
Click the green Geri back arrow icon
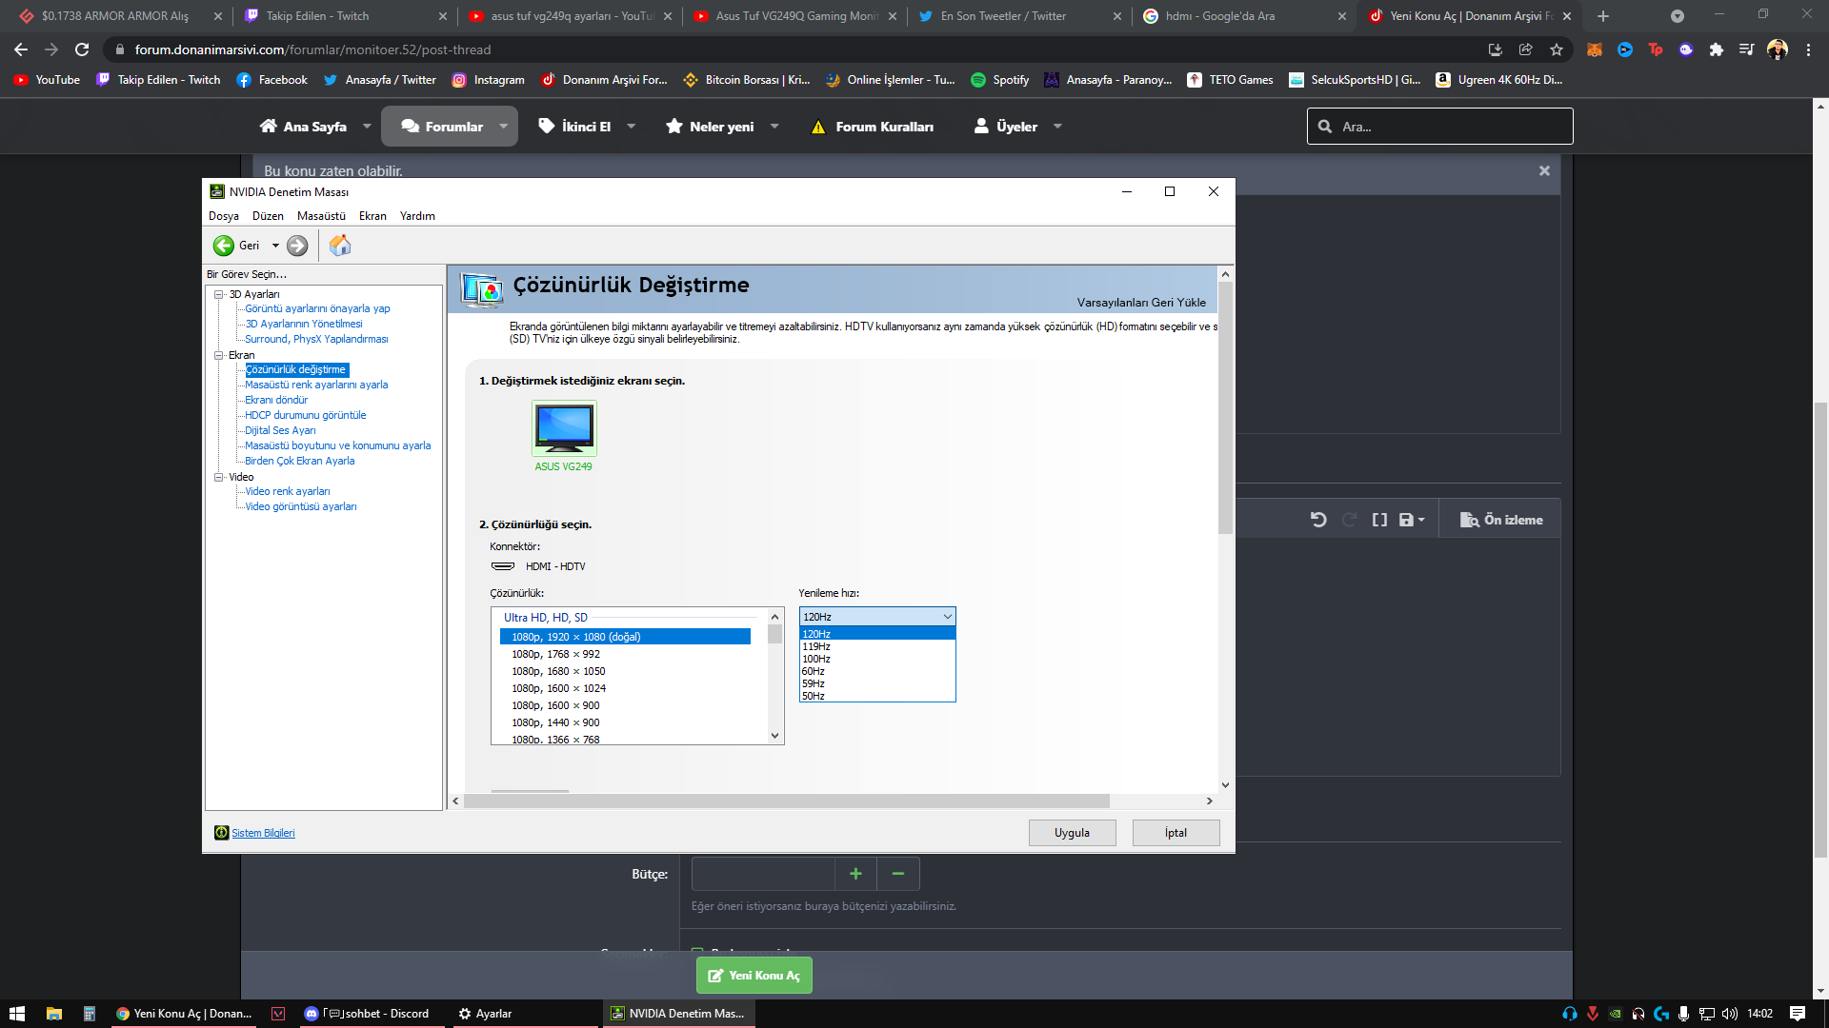click(x=224, y=246)
